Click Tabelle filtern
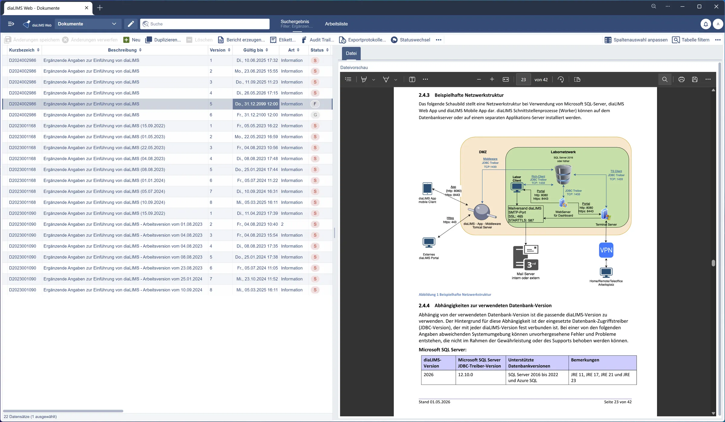The image size is (725, 422). [691, 40]
